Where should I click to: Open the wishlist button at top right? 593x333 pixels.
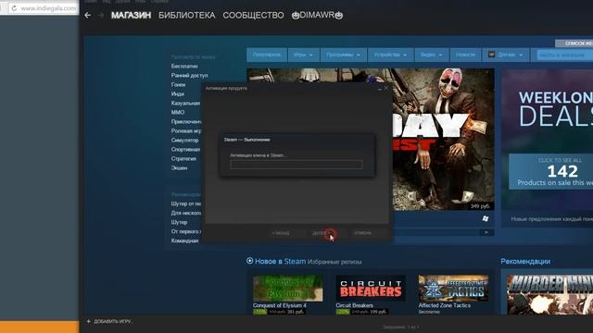(574, 43)
